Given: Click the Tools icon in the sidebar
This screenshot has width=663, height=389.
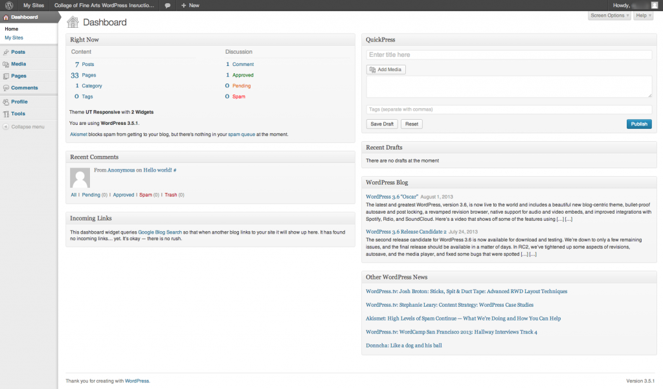Looking at the screenshot, I should (6, 114).
